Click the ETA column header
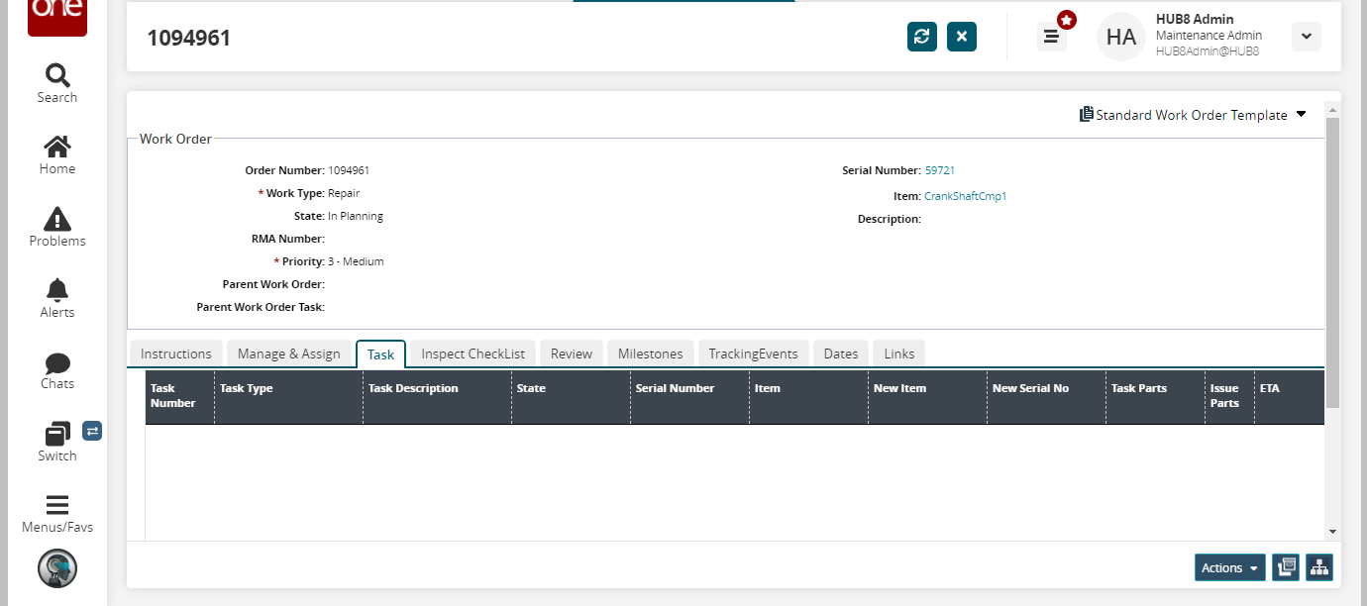 1289,396
